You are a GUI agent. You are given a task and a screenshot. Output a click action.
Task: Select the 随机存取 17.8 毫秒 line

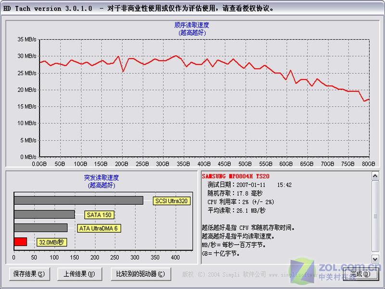coord(235,193)
